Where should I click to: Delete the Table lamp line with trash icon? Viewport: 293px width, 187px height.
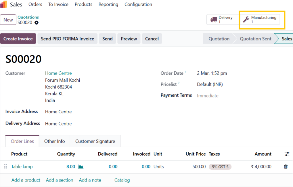tap(286, 167)
